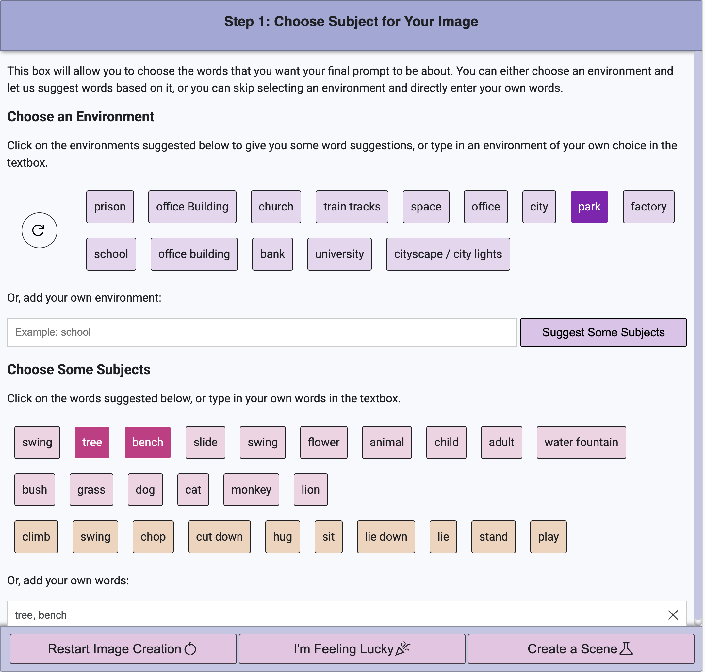The width and height of the screenshot is (705, 672).
Task: Click the own words field containing tree, bench
Action: pos(347,614)
